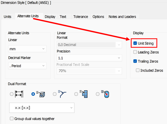Choose the third Dual Format radio button
The image size is (167, 124).
[55, 94]
